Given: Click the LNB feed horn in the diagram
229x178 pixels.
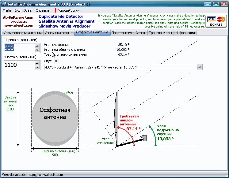Looking at the screenshot, I should (x=143, y=138).
